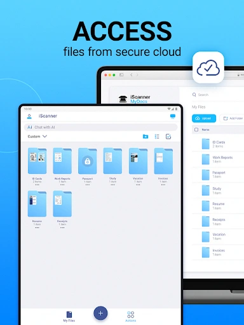244x325 pixels.
Task: Click the Upload button in web app
Action: click(204, 118)
